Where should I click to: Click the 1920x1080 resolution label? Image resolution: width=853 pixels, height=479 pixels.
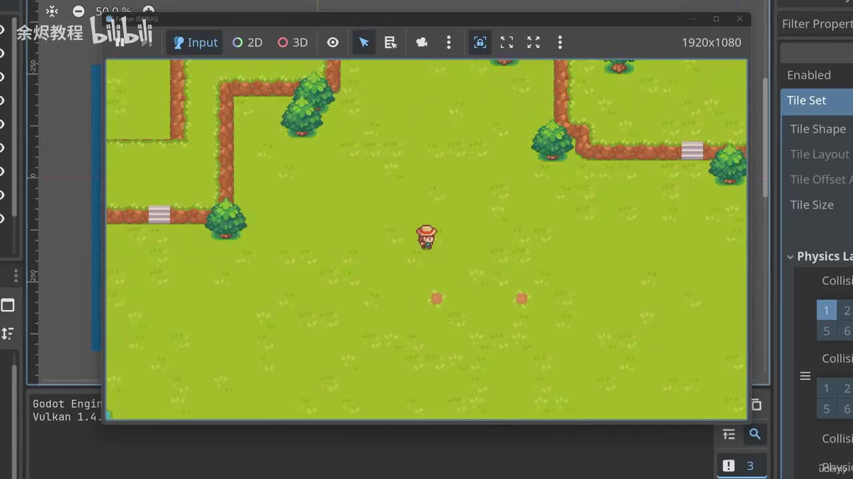tap(711, 43)
